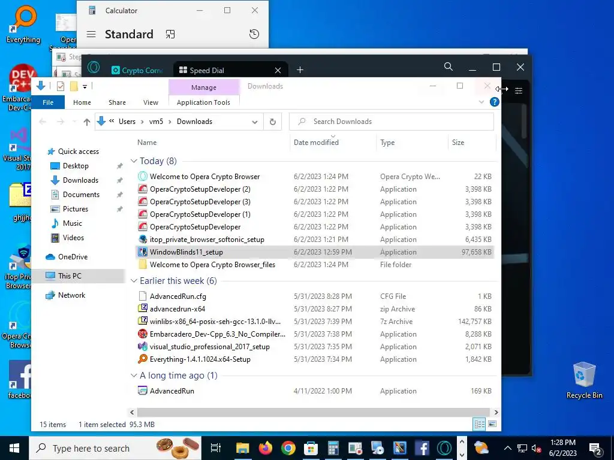Open Pictures in navigation pane
Image resolution: width=614 pixels, height=460 pixels.
pyautogui.click(x=75, y=209)
